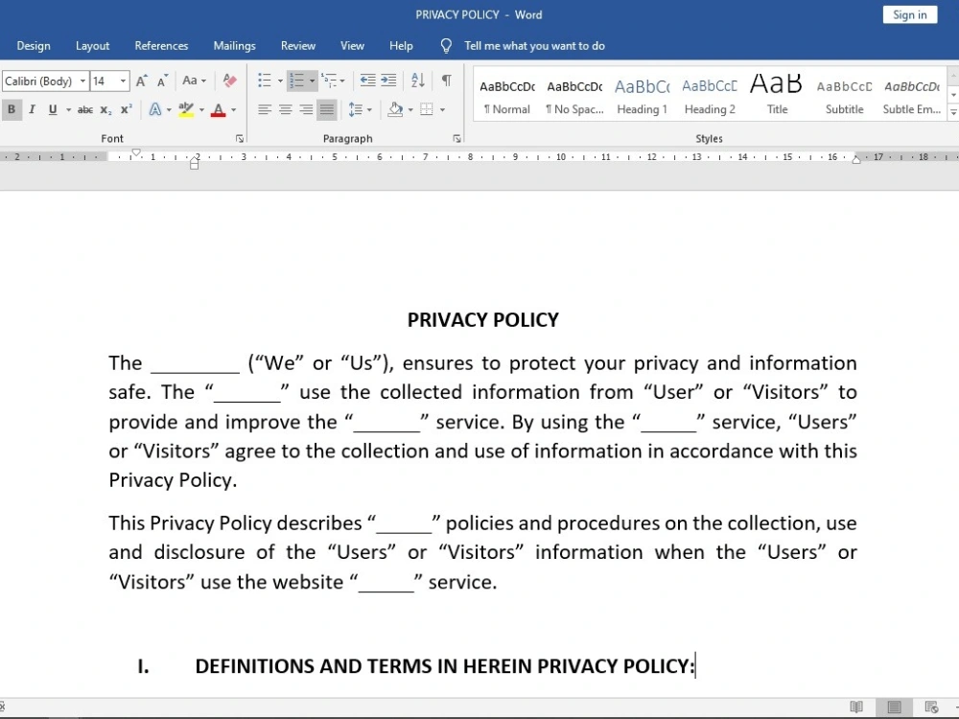Toggle Justify alignment
Screen dimensions: 959x719
(327, 110)
